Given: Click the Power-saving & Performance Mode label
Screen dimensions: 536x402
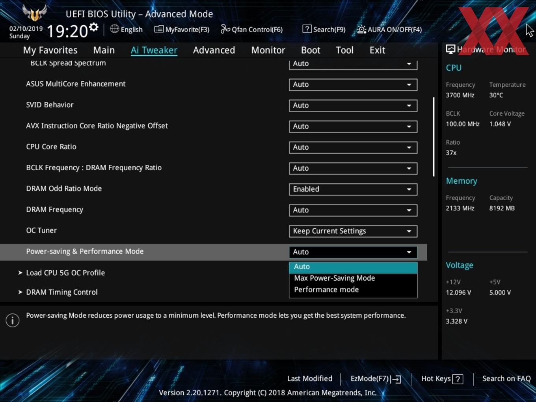Looking at the screenshot, I should [85, 251].
